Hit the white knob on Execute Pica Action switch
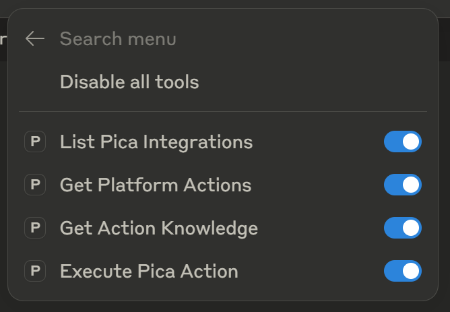The height and width of the screenshot is (312, 450). pos(411,272)
